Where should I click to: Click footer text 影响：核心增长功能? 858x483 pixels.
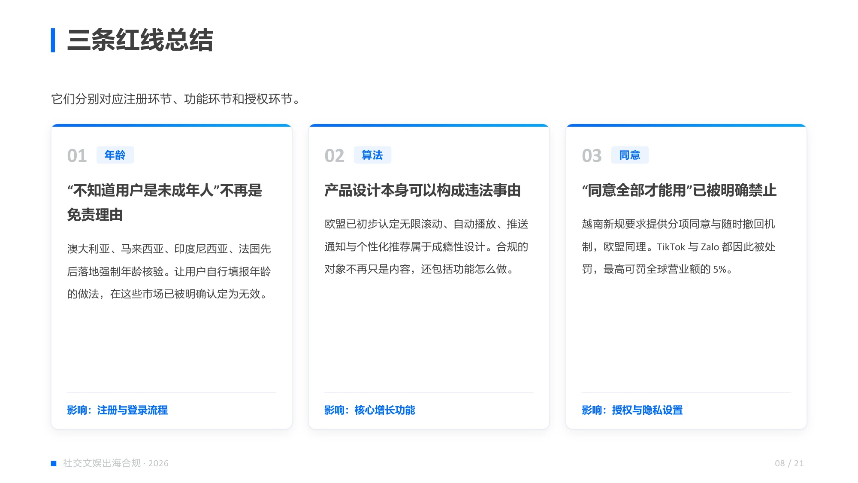370,410
